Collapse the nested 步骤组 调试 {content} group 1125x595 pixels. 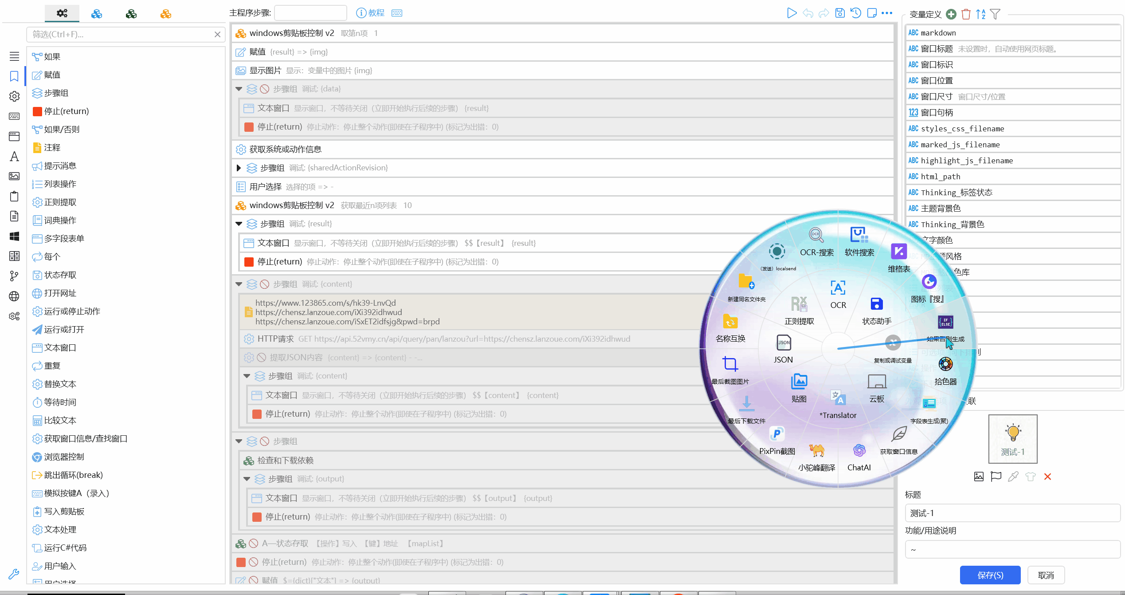247,376
